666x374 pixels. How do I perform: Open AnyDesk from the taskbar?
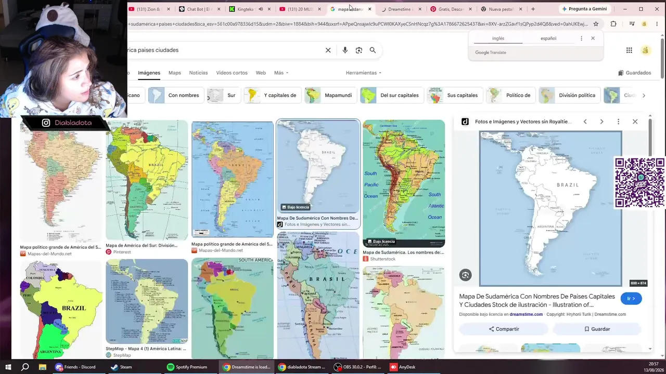coord(402,367)
